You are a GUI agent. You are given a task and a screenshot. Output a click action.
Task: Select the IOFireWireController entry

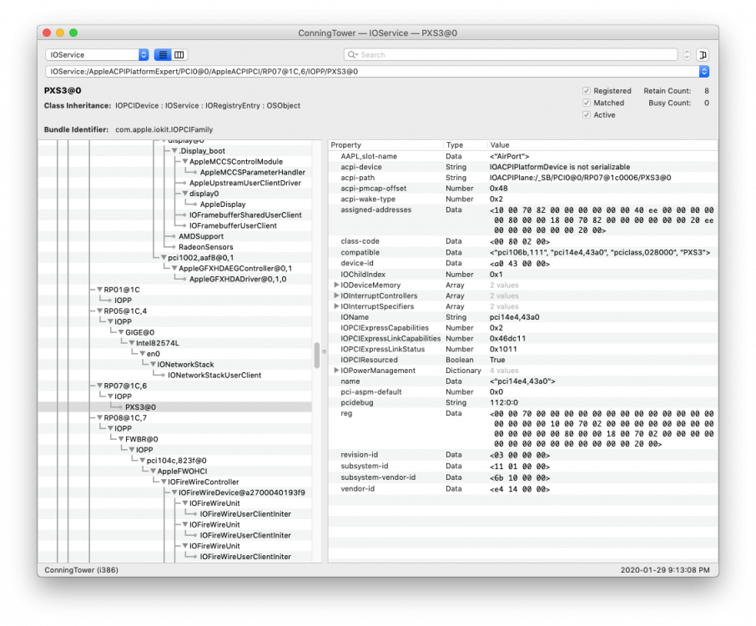203,482
